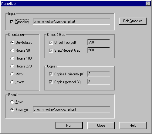Viewport: 152px width, 134px height.
Task: Choose the Save As result option
Action: tap(12, 110)
